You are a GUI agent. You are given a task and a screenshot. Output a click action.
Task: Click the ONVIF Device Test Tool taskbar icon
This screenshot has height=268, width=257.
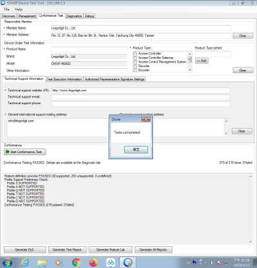[128, 262]
